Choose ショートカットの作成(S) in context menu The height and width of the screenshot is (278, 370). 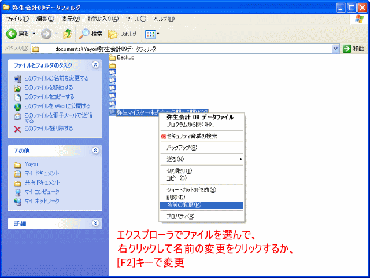(x=191, y=190)
